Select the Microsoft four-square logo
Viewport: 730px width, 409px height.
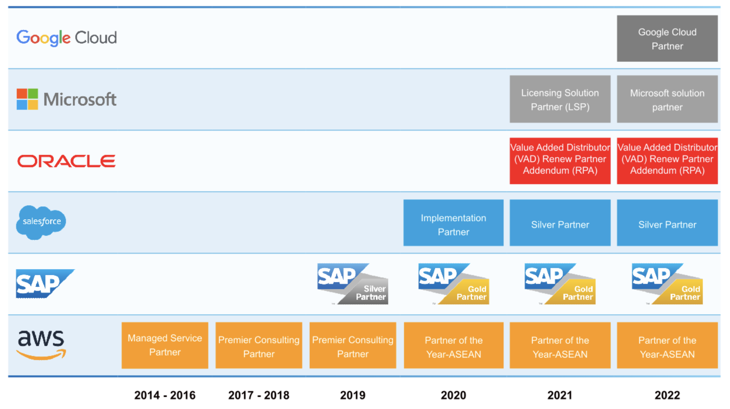[27, 99]
